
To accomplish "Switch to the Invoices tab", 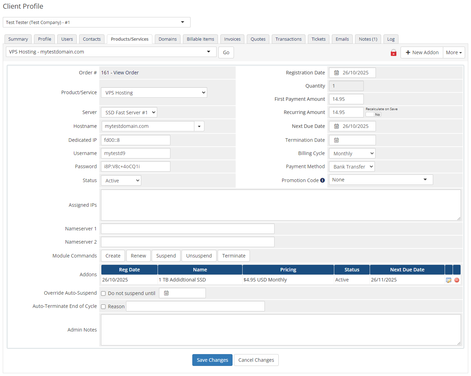I will pyautogui.click(x=232, y=39).
